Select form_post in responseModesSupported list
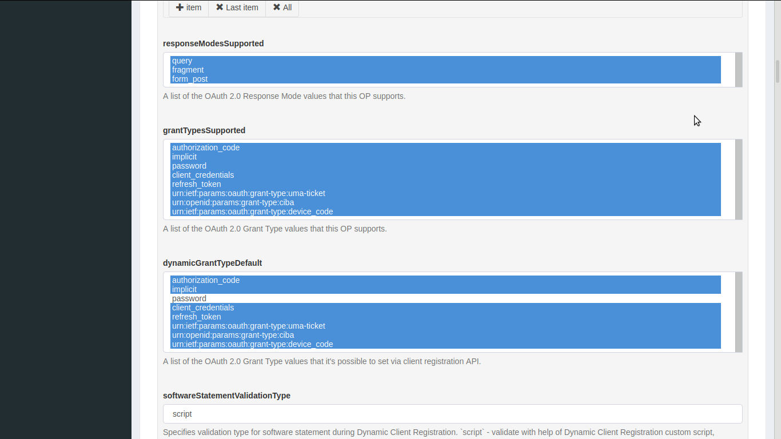This screenshot has width=781, height=439. click(445, 79)
